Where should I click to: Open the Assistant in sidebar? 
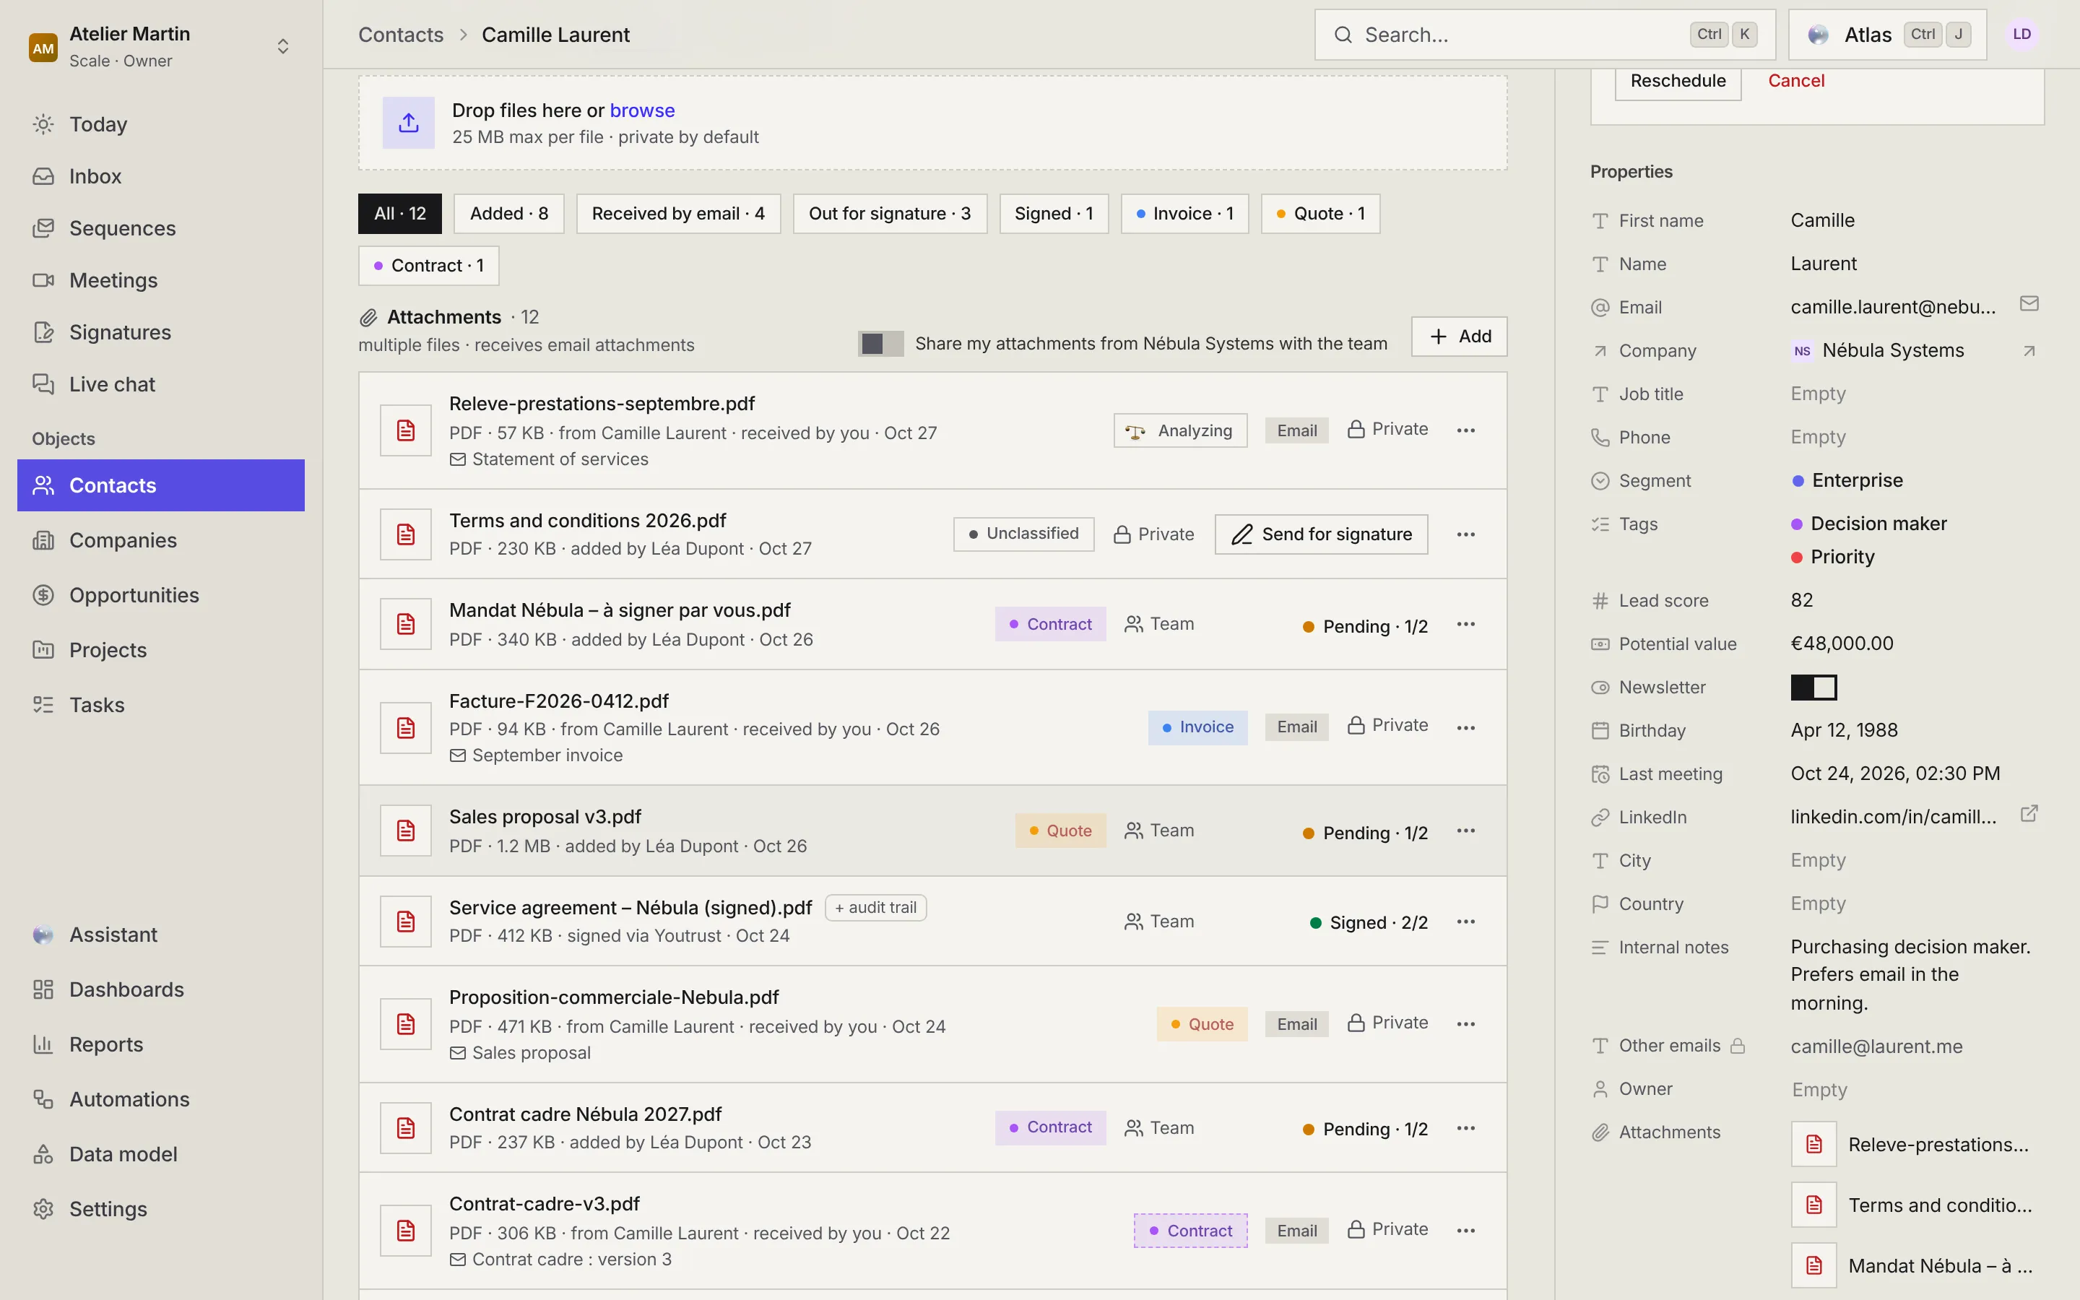(161, 935)
